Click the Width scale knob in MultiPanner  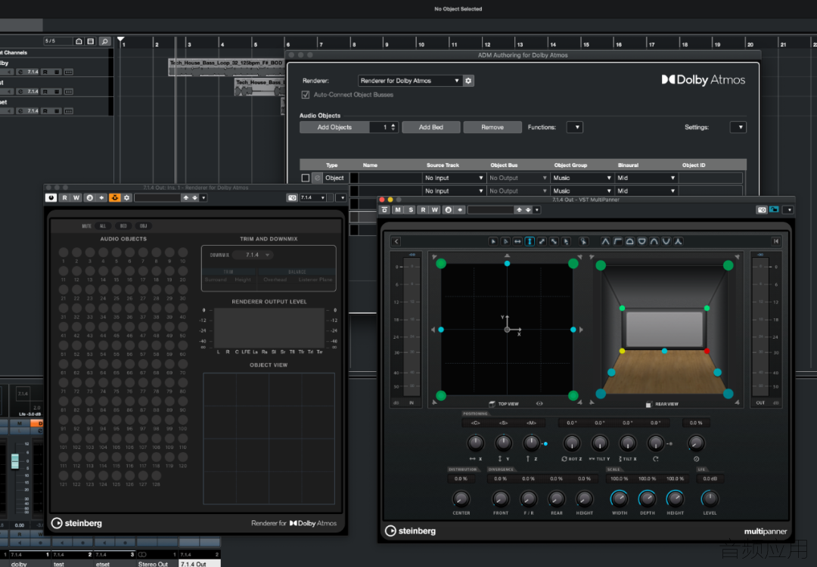pos(619,499)
